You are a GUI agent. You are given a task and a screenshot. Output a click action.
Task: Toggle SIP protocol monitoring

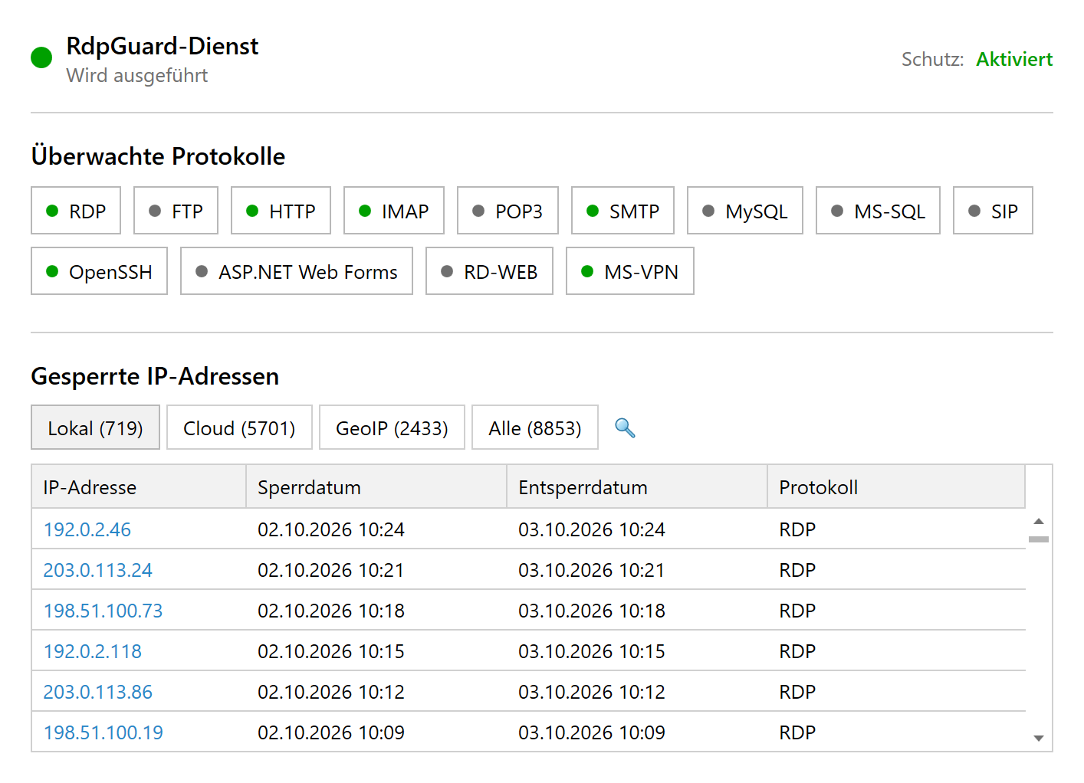click(993, 211)
